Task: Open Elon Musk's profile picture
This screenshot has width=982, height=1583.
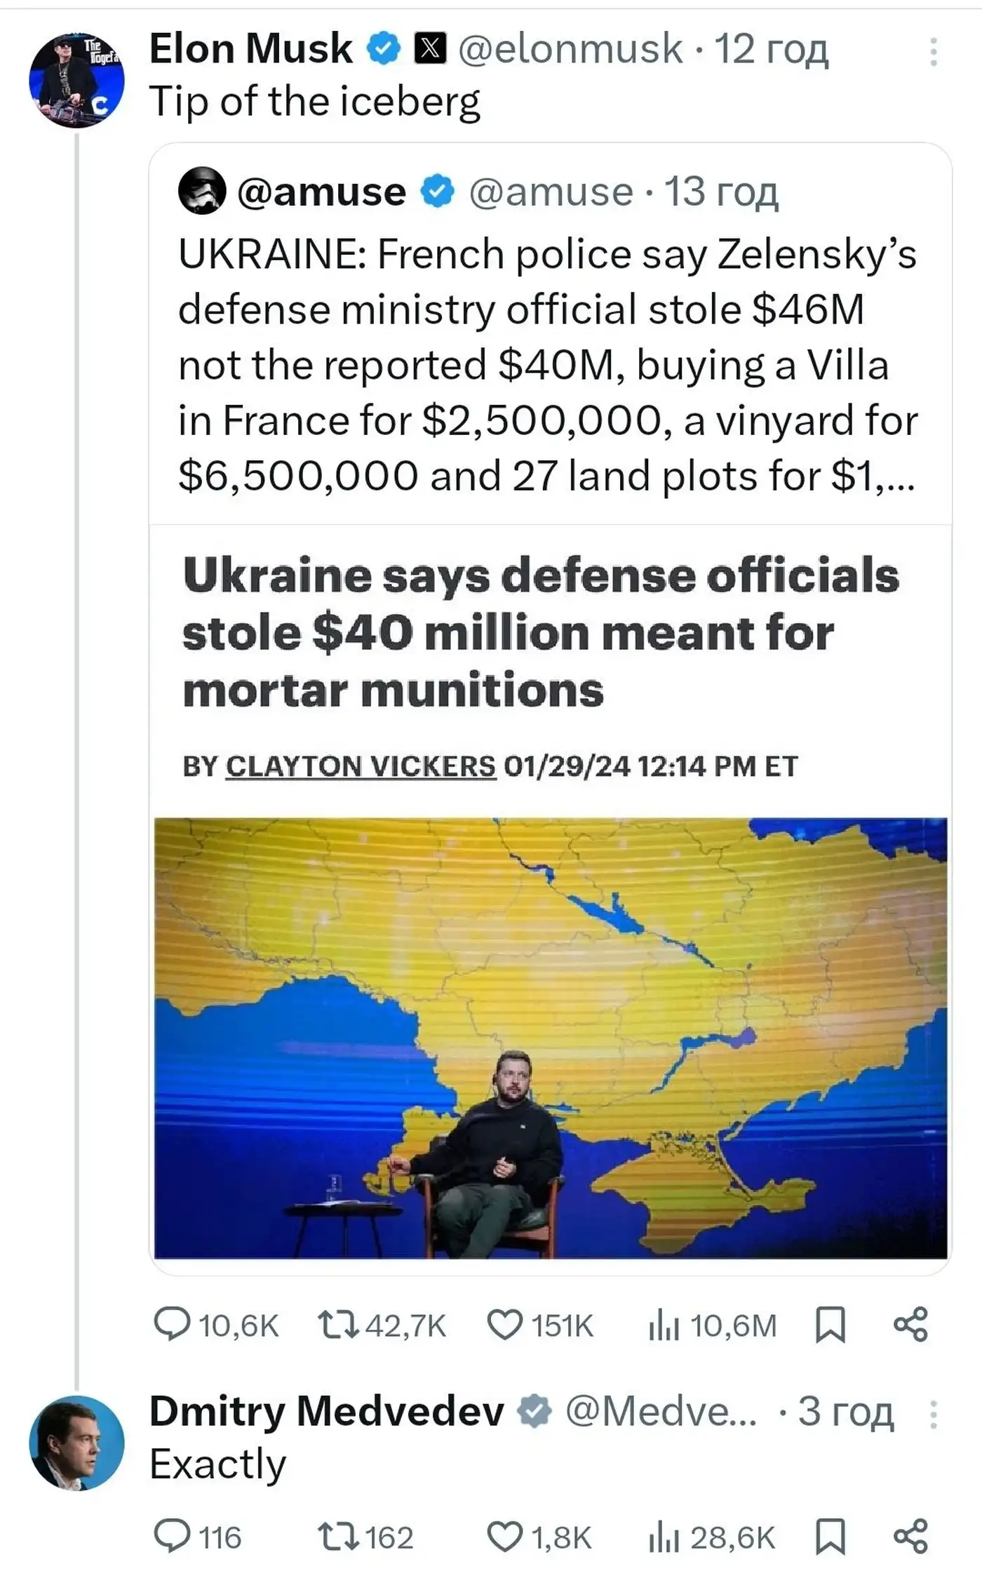Action: pos(76,80)
